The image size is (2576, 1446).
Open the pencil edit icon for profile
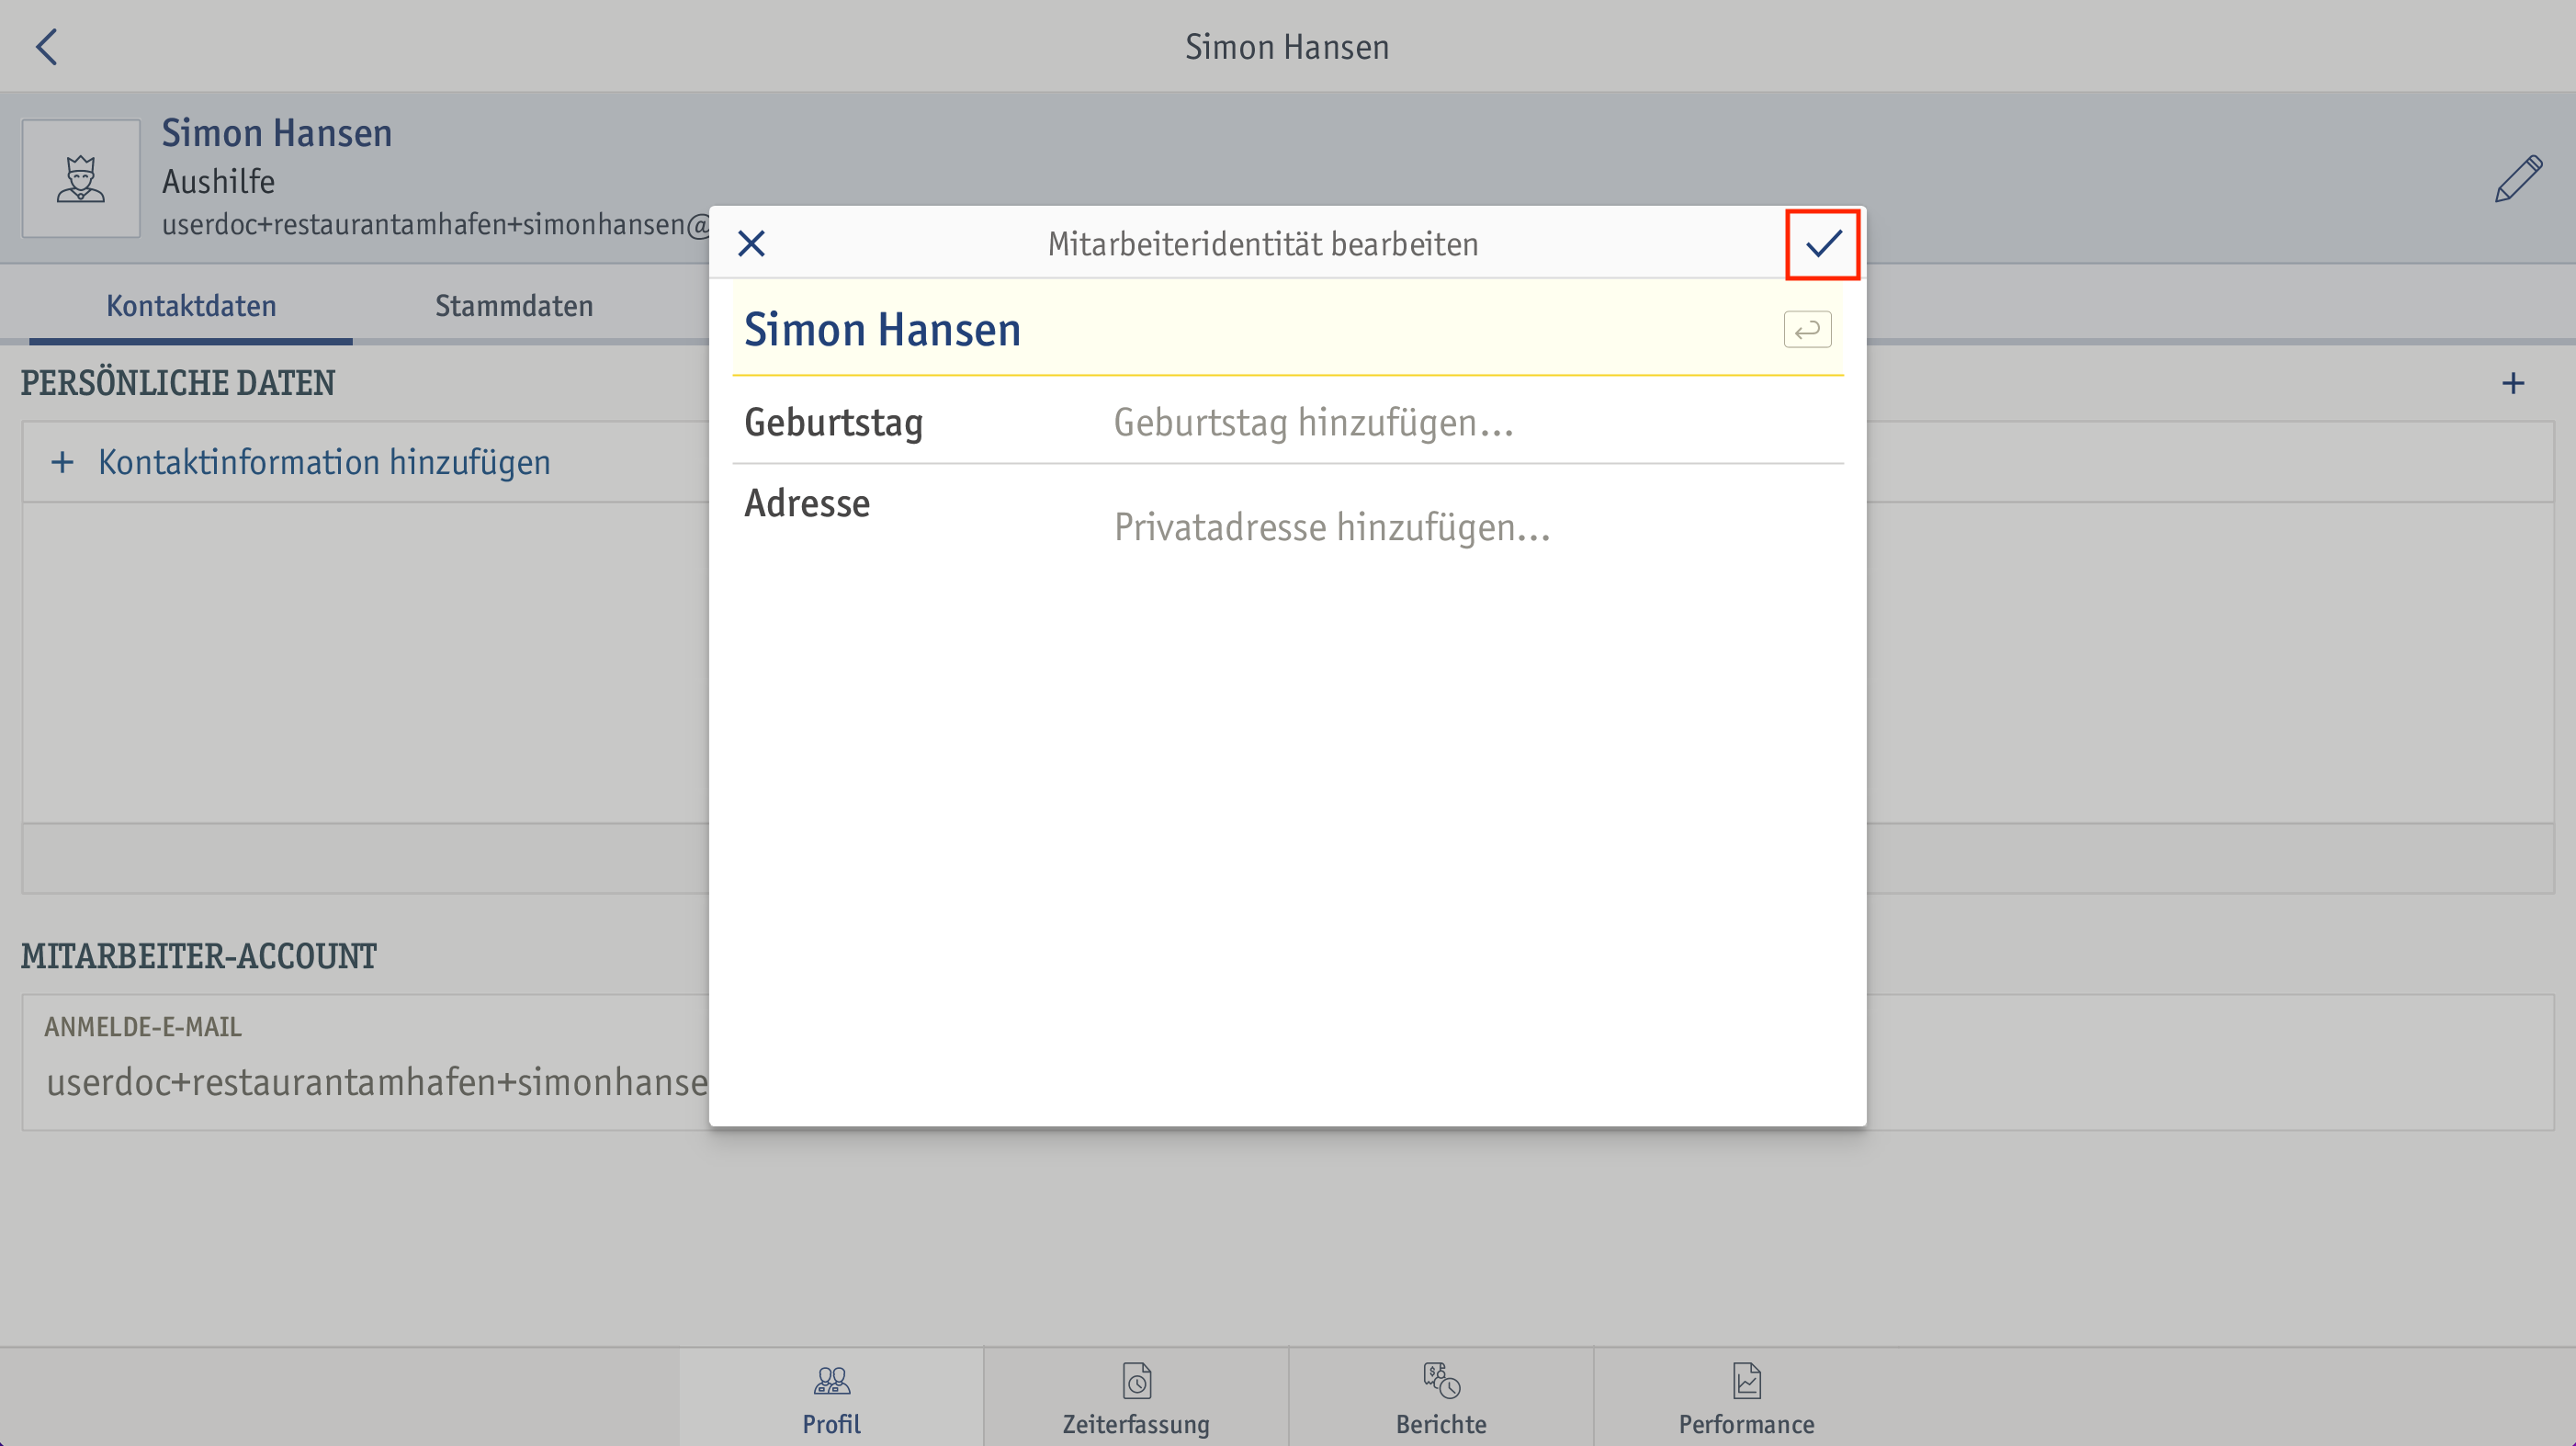[x=2518, y=178]
